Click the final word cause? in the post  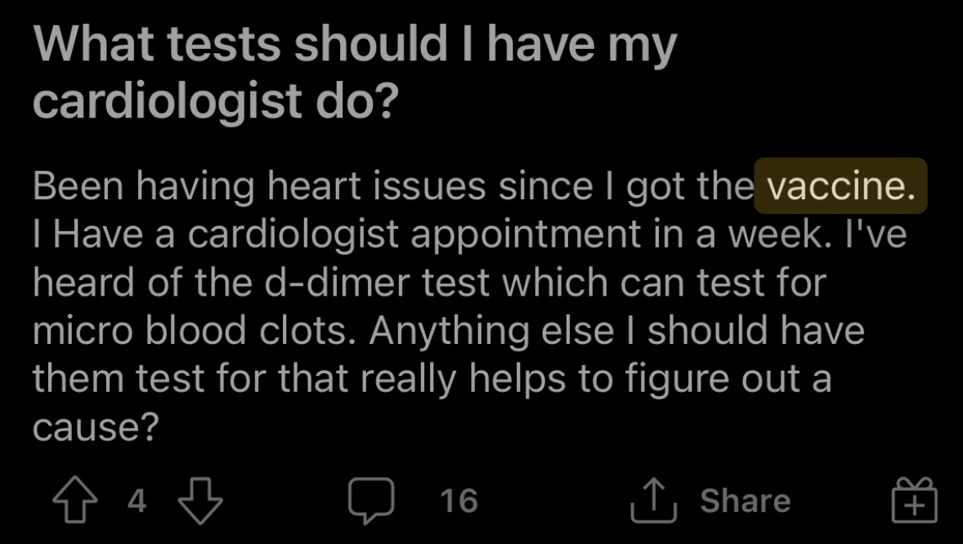tap(96, 427)
